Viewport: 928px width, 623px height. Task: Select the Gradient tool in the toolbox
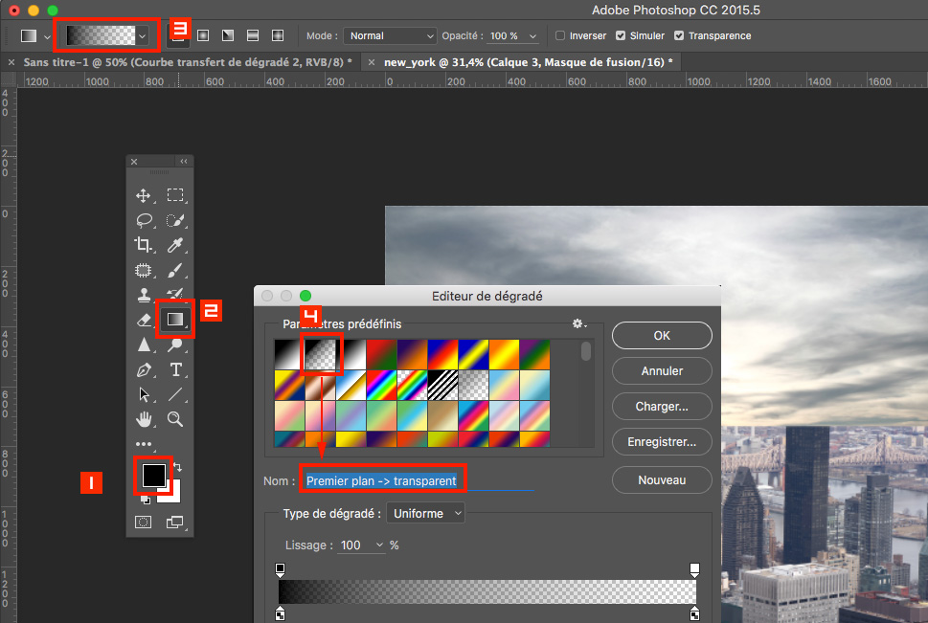coord(175,320)
